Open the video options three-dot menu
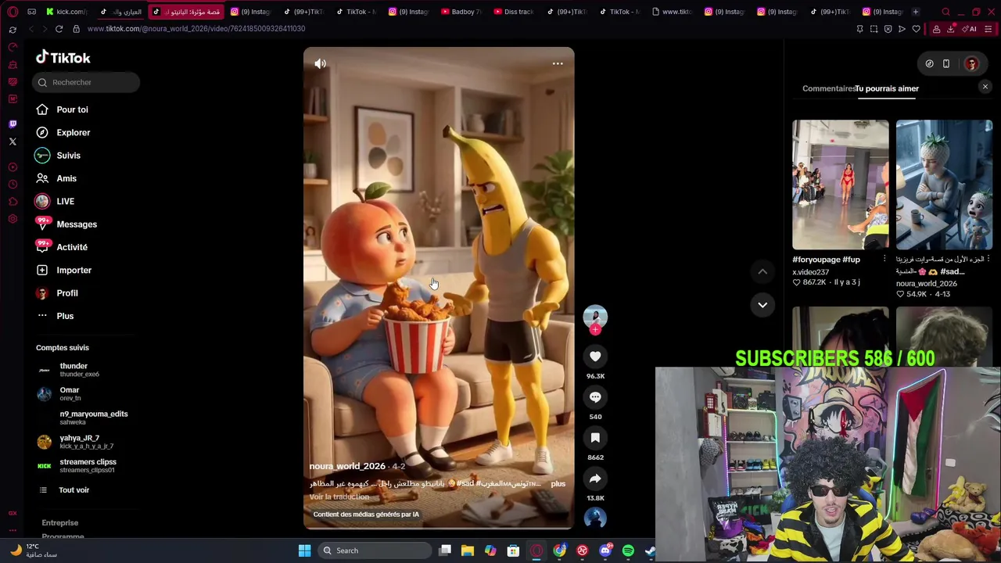This screenshot has width=1001, height=563. coord(558,63)
